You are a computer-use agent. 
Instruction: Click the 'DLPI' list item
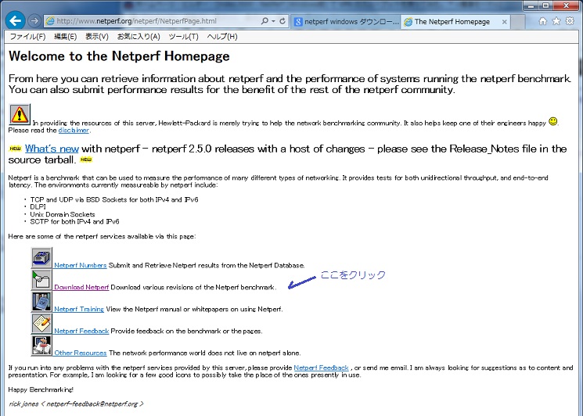(38, 207)
